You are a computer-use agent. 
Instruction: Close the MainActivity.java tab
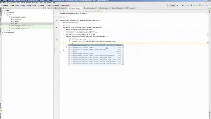(81, 8)
